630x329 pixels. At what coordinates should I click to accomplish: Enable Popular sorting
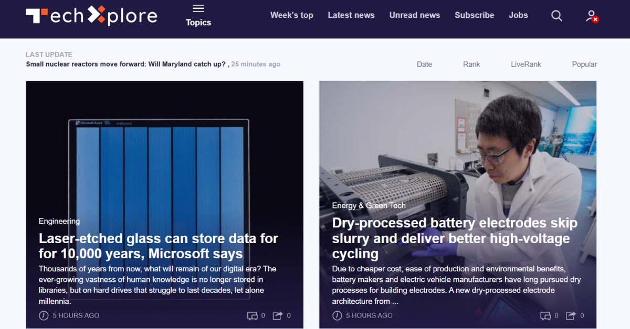tap(584, 64)
